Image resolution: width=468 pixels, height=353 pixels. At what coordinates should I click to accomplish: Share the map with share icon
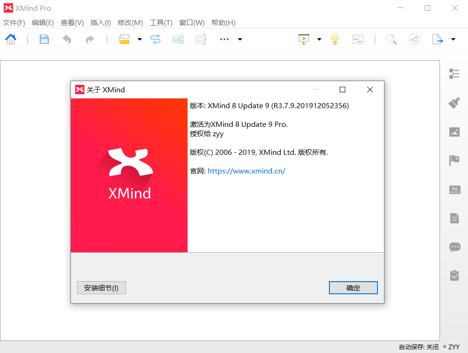414,39
